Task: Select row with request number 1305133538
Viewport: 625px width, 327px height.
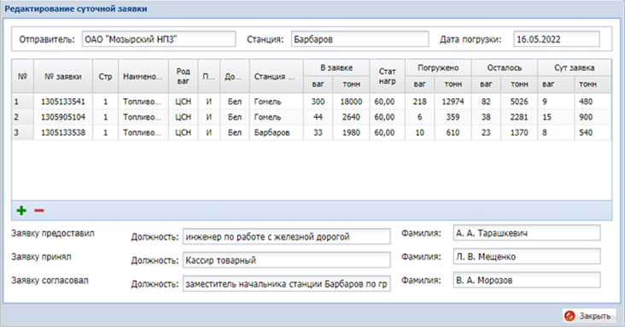Action: 312,133
